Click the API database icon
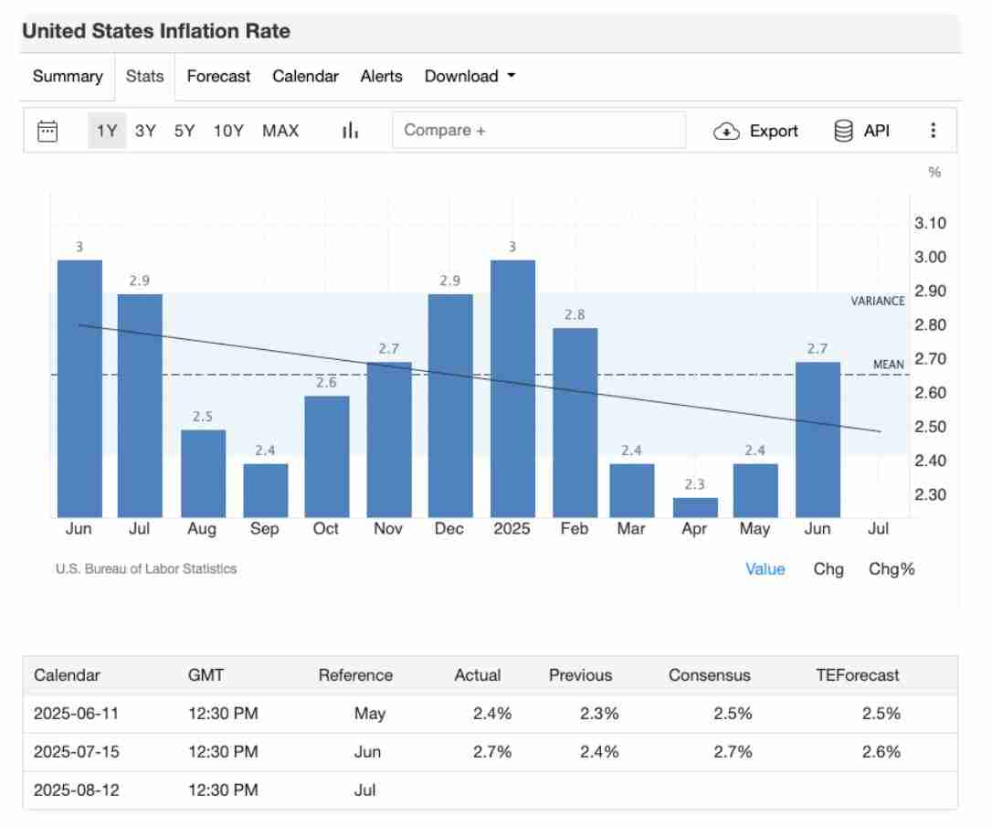This screenshot has width=992, height=827. pos(843,131)
